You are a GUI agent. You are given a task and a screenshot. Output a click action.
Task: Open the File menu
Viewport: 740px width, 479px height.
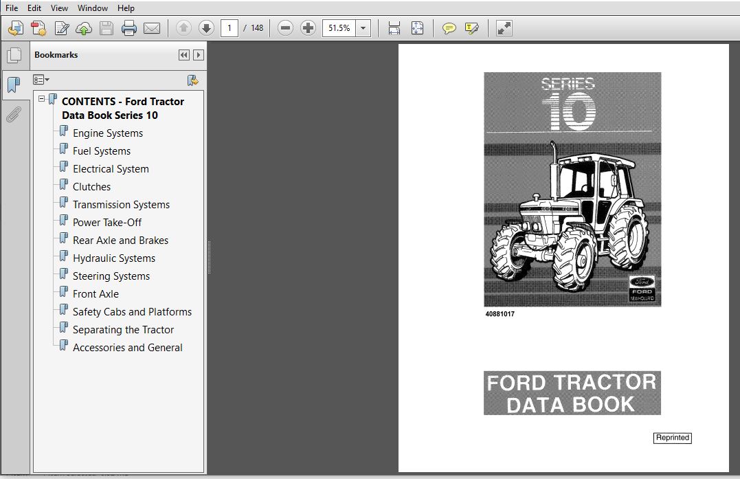coord(11,8)
